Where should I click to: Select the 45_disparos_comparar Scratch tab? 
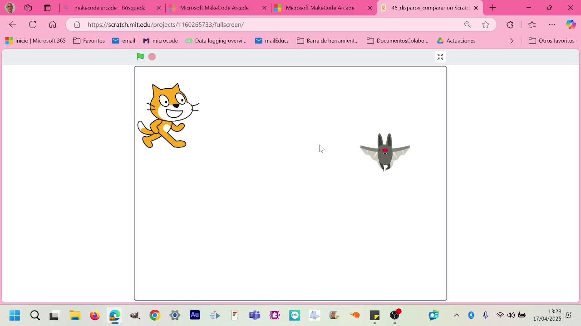(x=430, y=8)
